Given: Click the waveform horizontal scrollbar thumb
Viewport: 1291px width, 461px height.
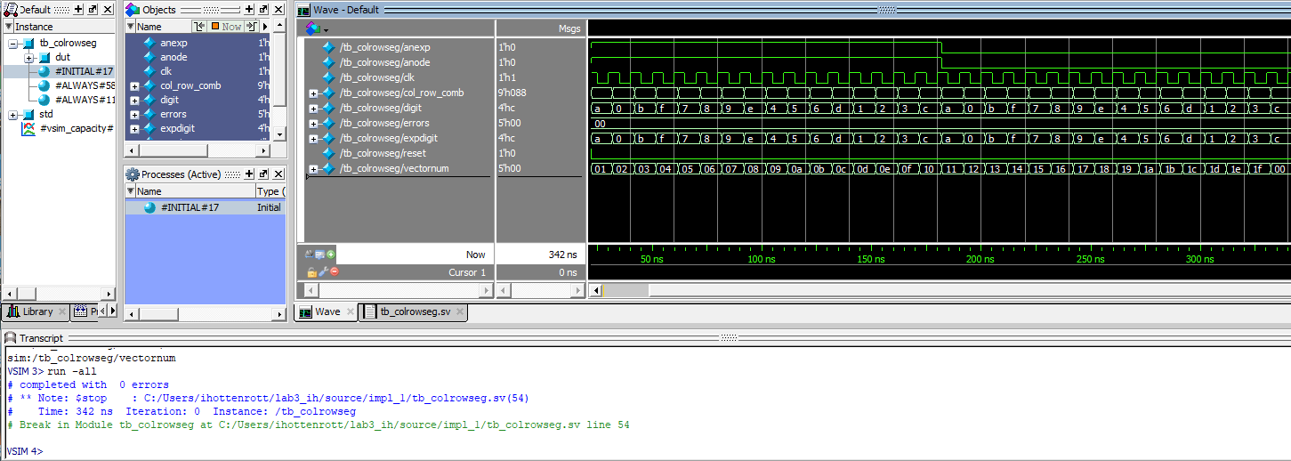Looking at the screenshot, I should 626,290.
